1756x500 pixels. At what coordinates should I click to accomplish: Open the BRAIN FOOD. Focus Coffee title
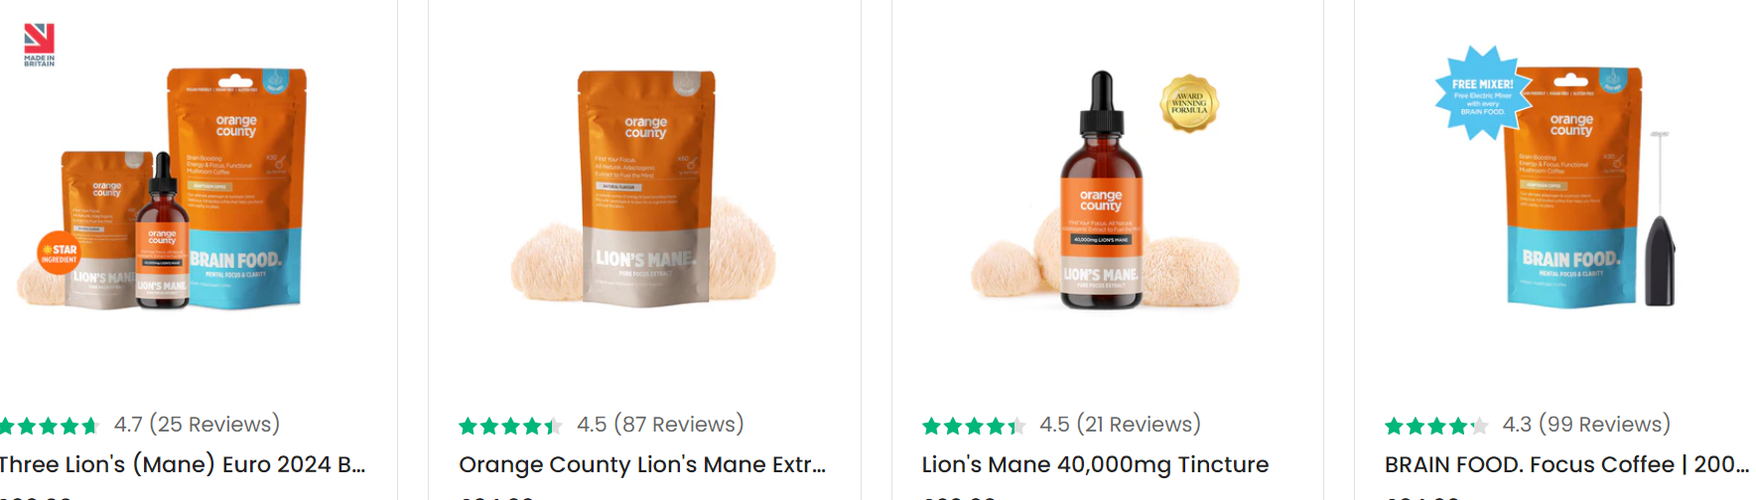pos(1566,464)
